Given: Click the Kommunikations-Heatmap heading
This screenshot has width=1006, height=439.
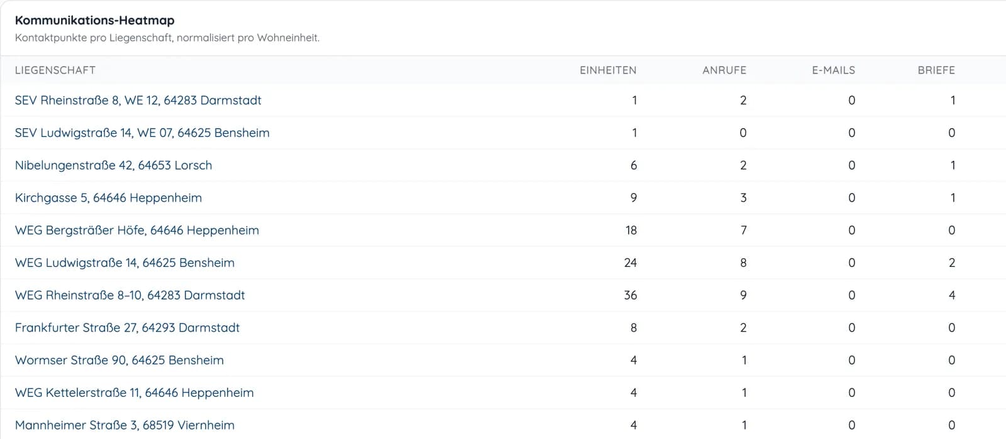Looking at the screenshot, I should pyautogui.click(x=95, y=21).
